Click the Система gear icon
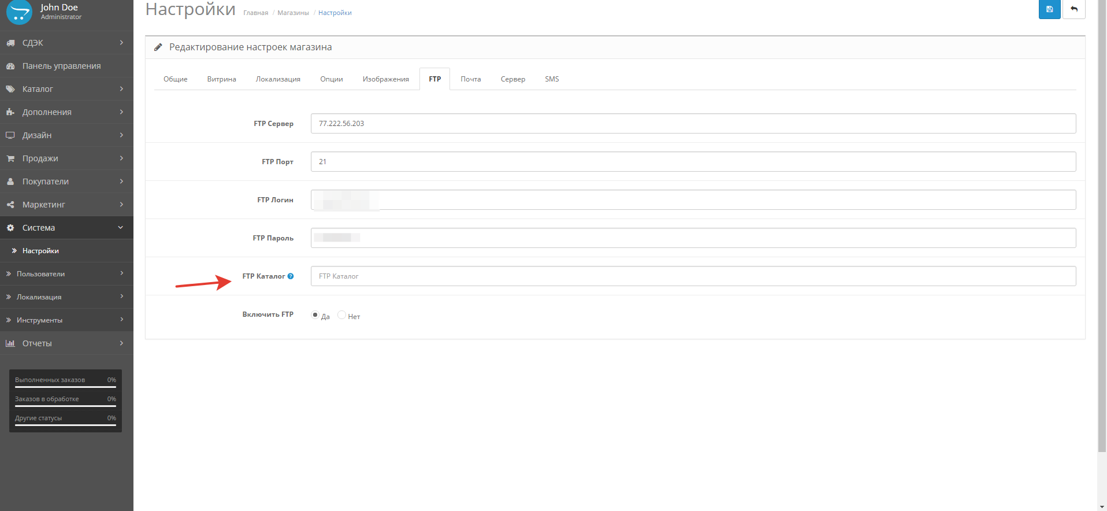This screenshot has height=511, width=1107. tap(10, 228)
